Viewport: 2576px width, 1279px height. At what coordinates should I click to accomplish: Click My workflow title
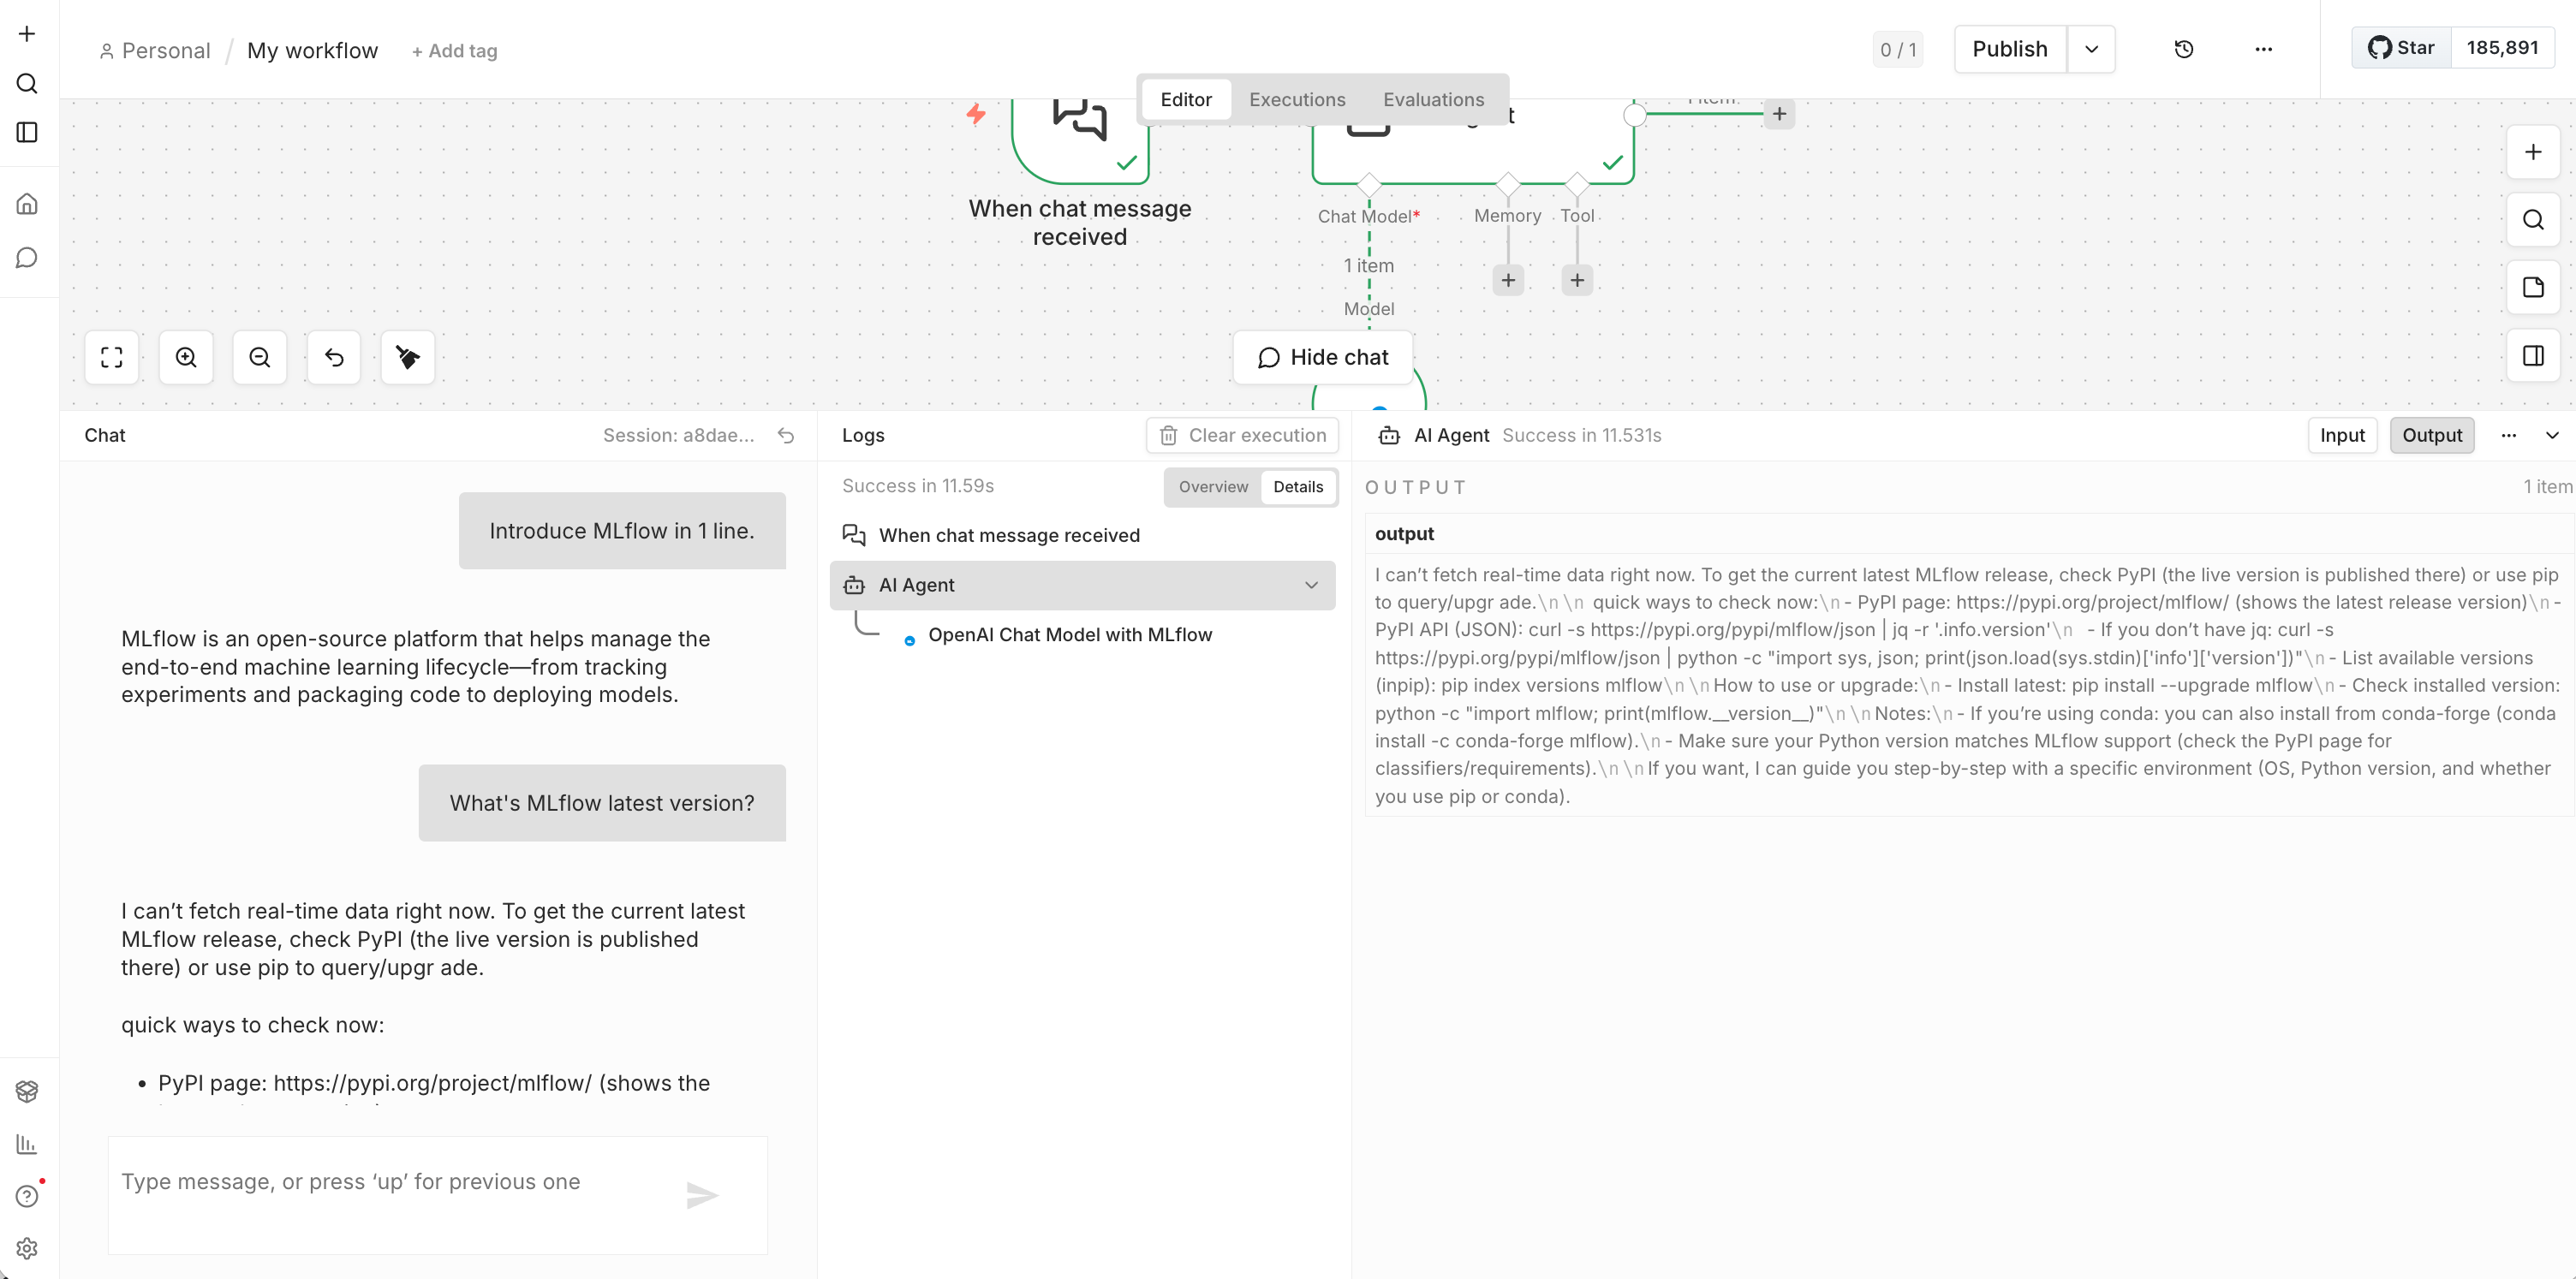click(x=312, y=51)
